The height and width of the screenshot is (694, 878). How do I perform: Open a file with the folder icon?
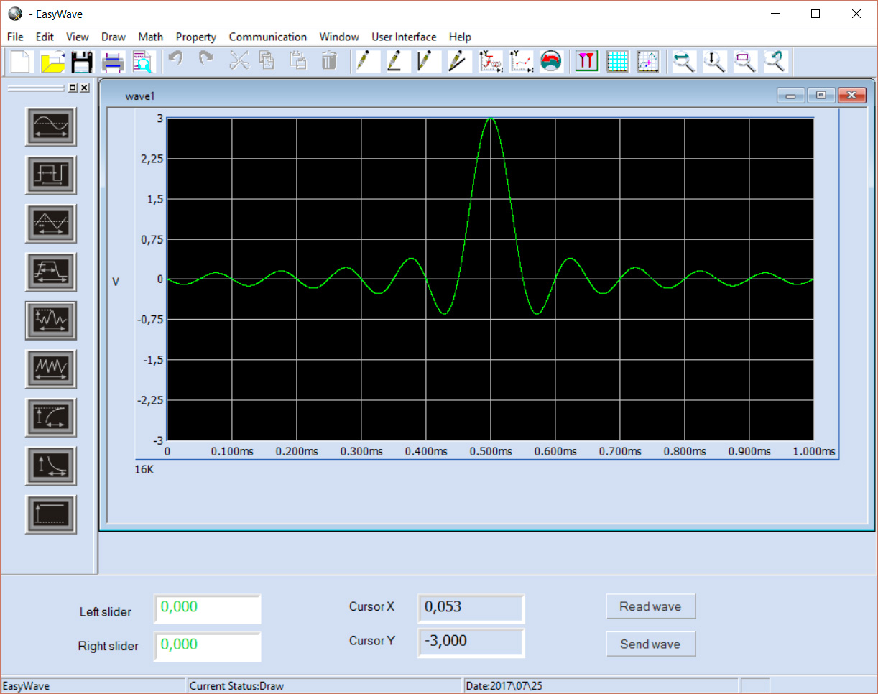(52, 62)
